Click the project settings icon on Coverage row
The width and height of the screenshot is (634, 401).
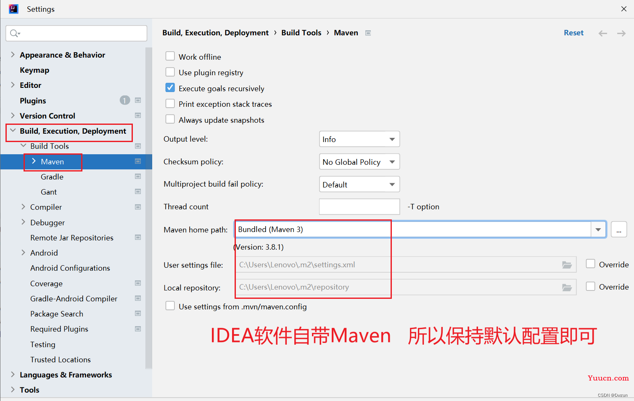point(138,283)
